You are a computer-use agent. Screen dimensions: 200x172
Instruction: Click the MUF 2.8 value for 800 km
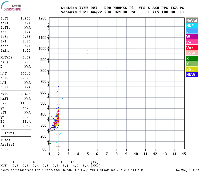tap(55, 166)
